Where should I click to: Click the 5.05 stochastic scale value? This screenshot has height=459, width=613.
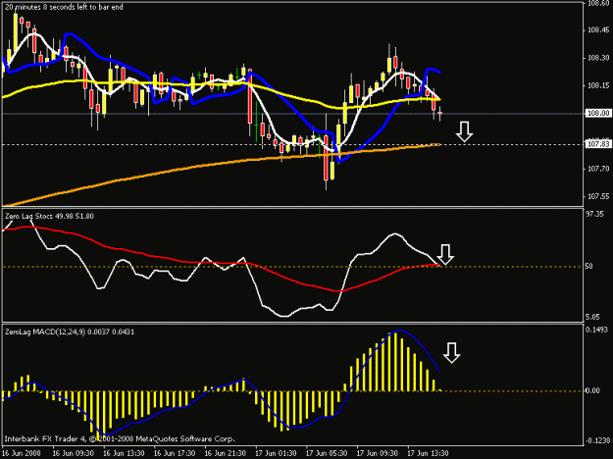tap(592, 317)
